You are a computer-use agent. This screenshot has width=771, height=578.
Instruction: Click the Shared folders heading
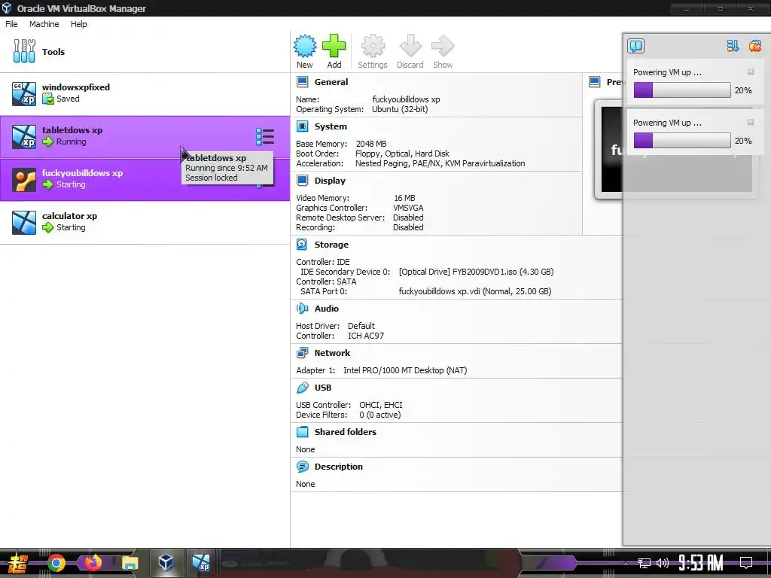click(345, 431)
